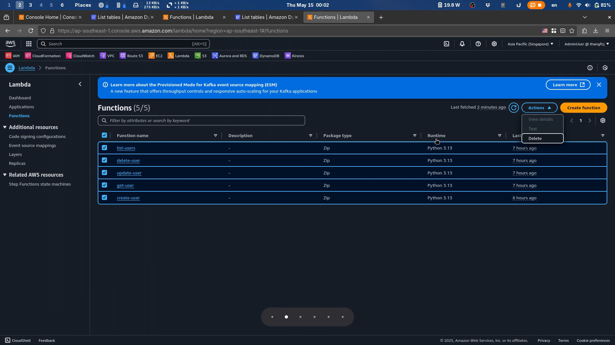Image resolution: width=615 pixels, height=345 pixels.
Task: Open the Feedback link in the footer
Action: point(47,341)
